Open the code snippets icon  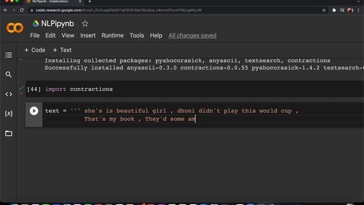click(9, 94)
